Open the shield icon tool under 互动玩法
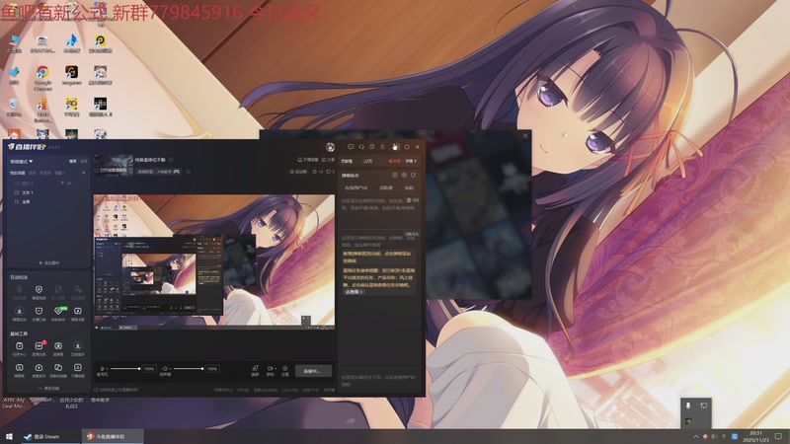 (39, 290)
